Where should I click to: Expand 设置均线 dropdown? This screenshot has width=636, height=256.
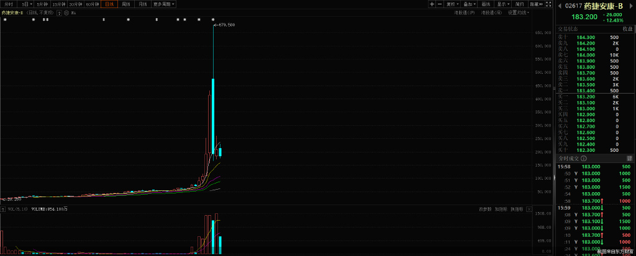(519, 13)
